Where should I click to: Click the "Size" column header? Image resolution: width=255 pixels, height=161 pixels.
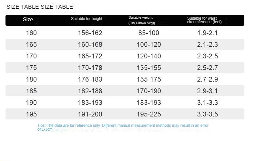(x=28, y=20)
